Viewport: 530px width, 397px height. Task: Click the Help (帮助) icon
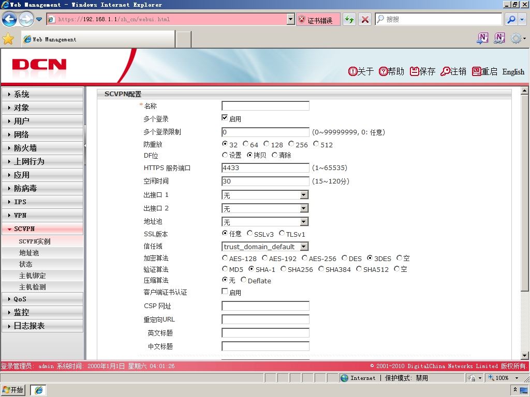pyautogui.click(x=383, y=71)
